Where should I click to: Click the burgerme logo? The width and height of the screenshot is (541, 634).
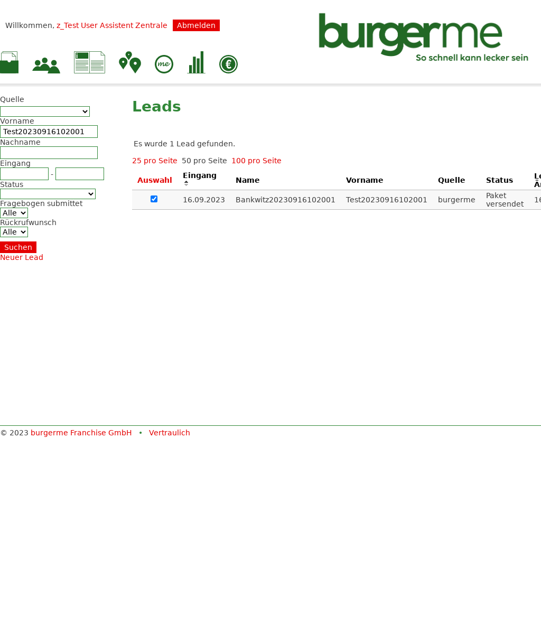pyautogui.click(x=423, y=37)
